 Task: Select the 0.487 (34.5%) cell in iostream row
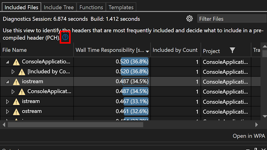coord(112,81)
